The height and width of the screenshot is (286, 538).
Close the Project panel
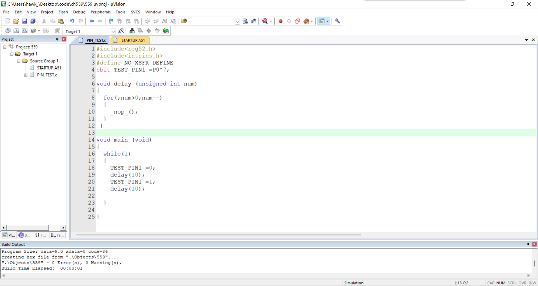(64, 39)
